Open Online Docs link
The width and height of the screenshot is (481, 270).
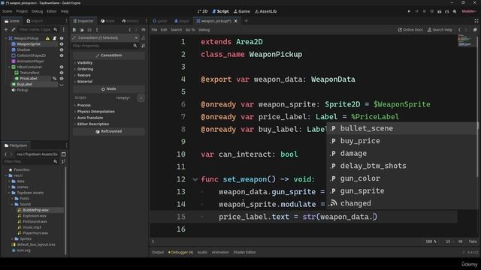(410, 30)
